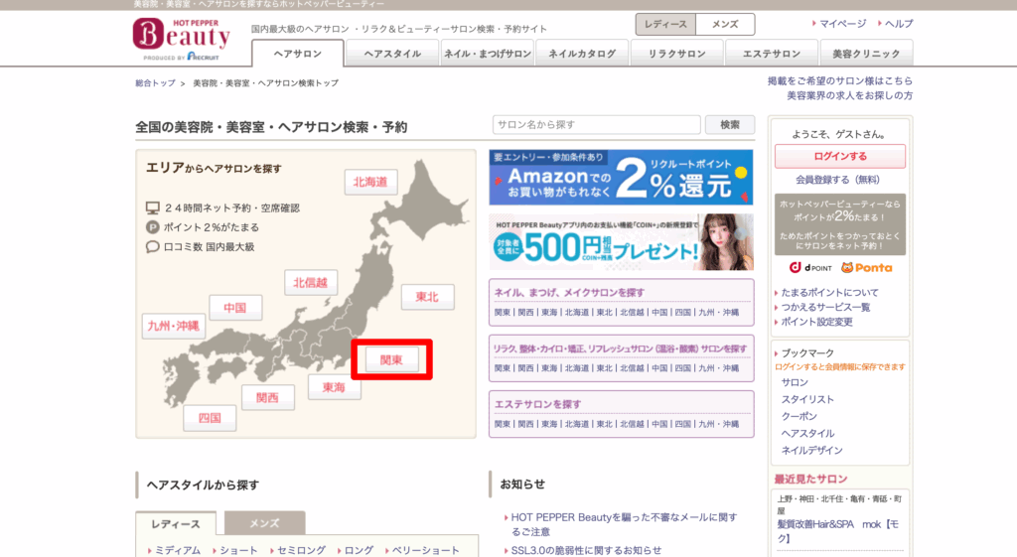
Task: Select the 北海道 region on the map
Action: tap(371, 182)
